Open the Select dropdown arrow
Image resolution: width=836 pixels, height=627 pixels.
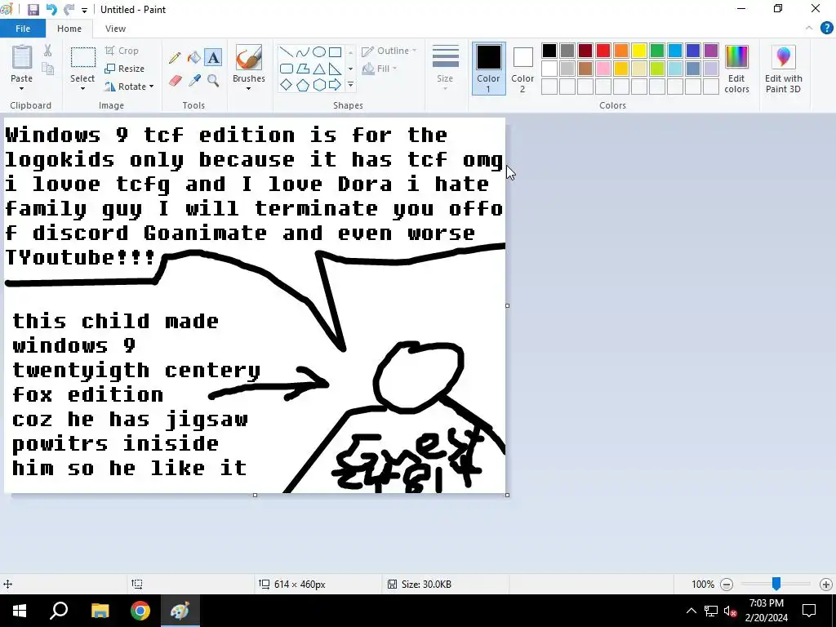[x=82, y=89]
